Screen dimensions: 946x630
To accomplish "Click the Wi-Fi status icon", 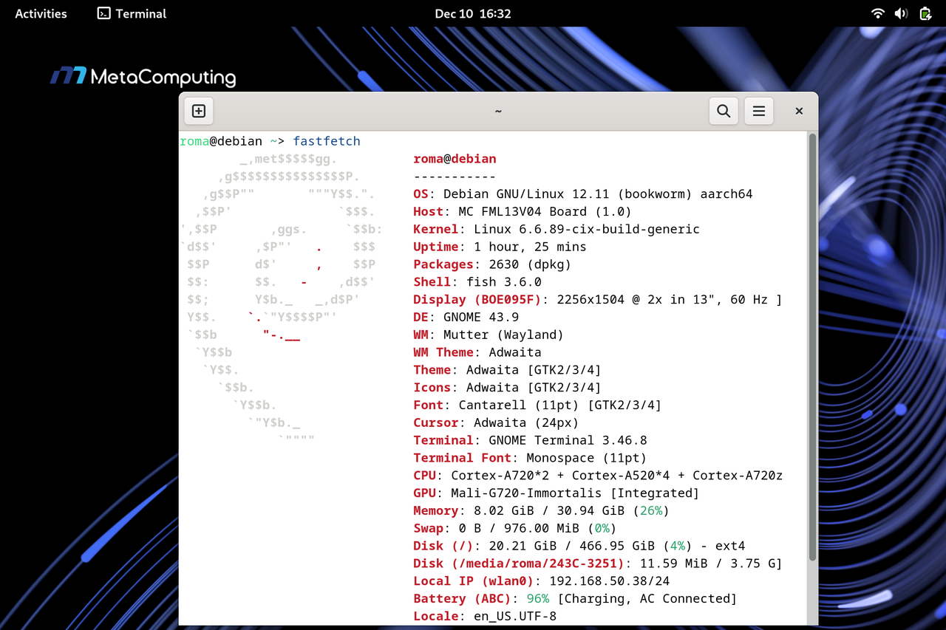I will tap(877, 13).
